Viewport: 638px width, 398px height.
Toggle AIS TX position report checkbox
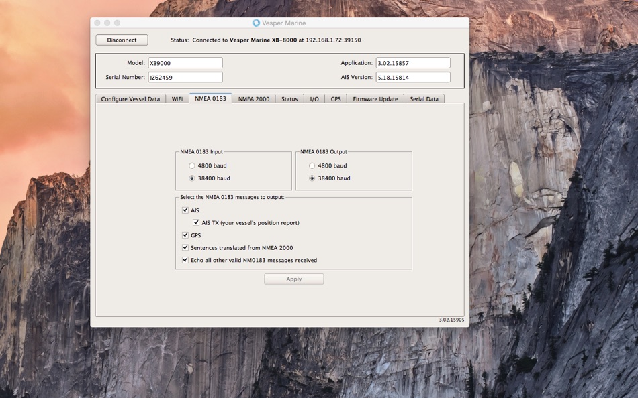click(x=196, y=222)
